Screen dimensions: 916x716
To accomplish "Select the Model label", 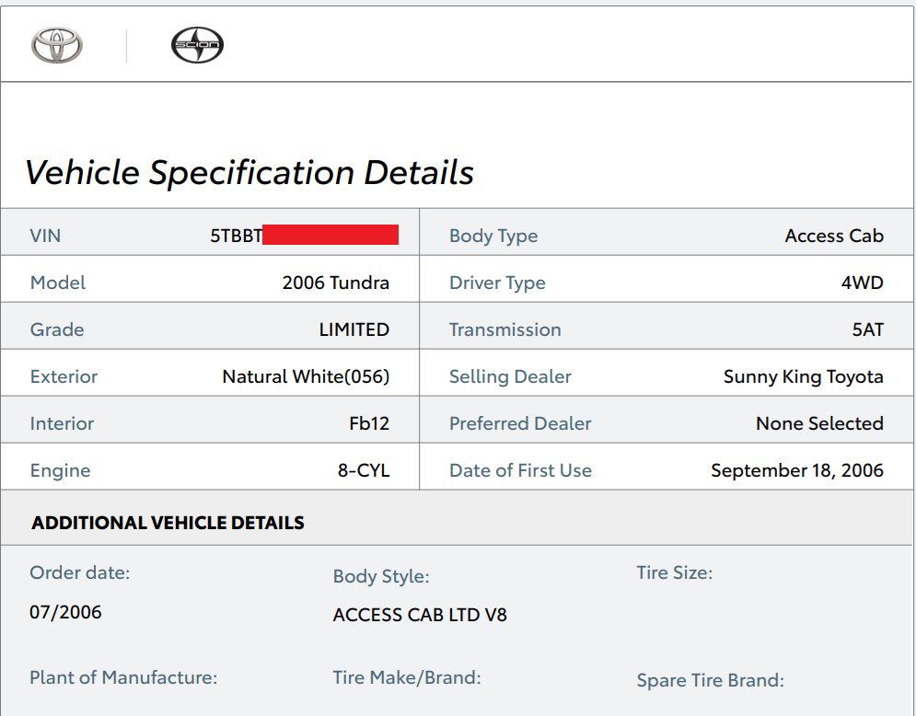I will 58,283.
